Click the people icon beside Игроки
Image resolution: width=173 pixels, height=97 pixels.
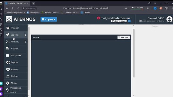click(x=8, y=69)
